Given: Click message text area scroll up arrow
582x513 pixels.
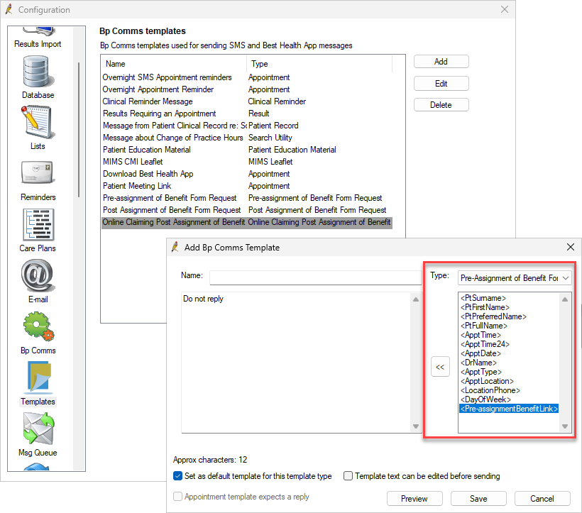Looking at the screenshot, I should click(416, 299).
